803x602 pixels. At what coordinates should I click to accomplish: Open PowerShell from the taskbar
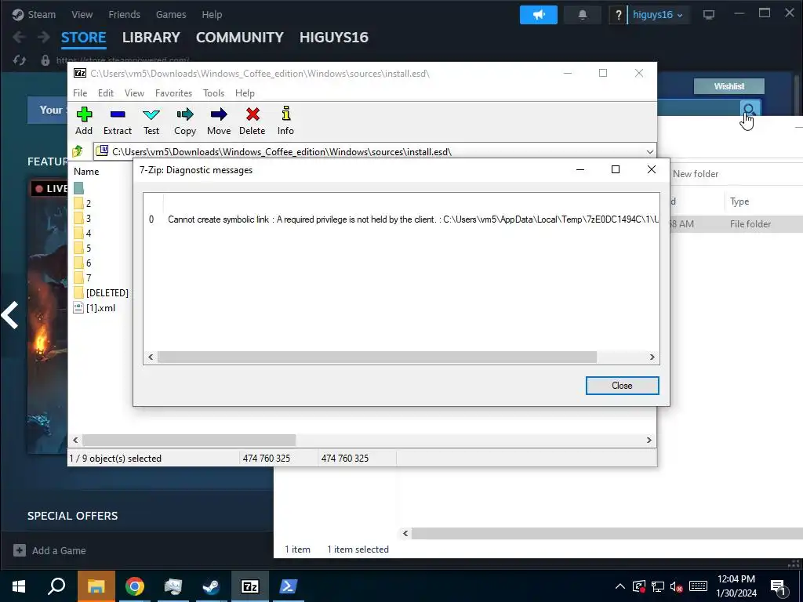pos(289,586)
